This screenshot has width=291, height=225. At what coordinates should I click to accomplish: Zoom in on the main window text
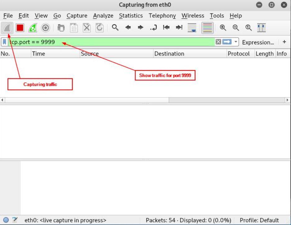[223, 28]
